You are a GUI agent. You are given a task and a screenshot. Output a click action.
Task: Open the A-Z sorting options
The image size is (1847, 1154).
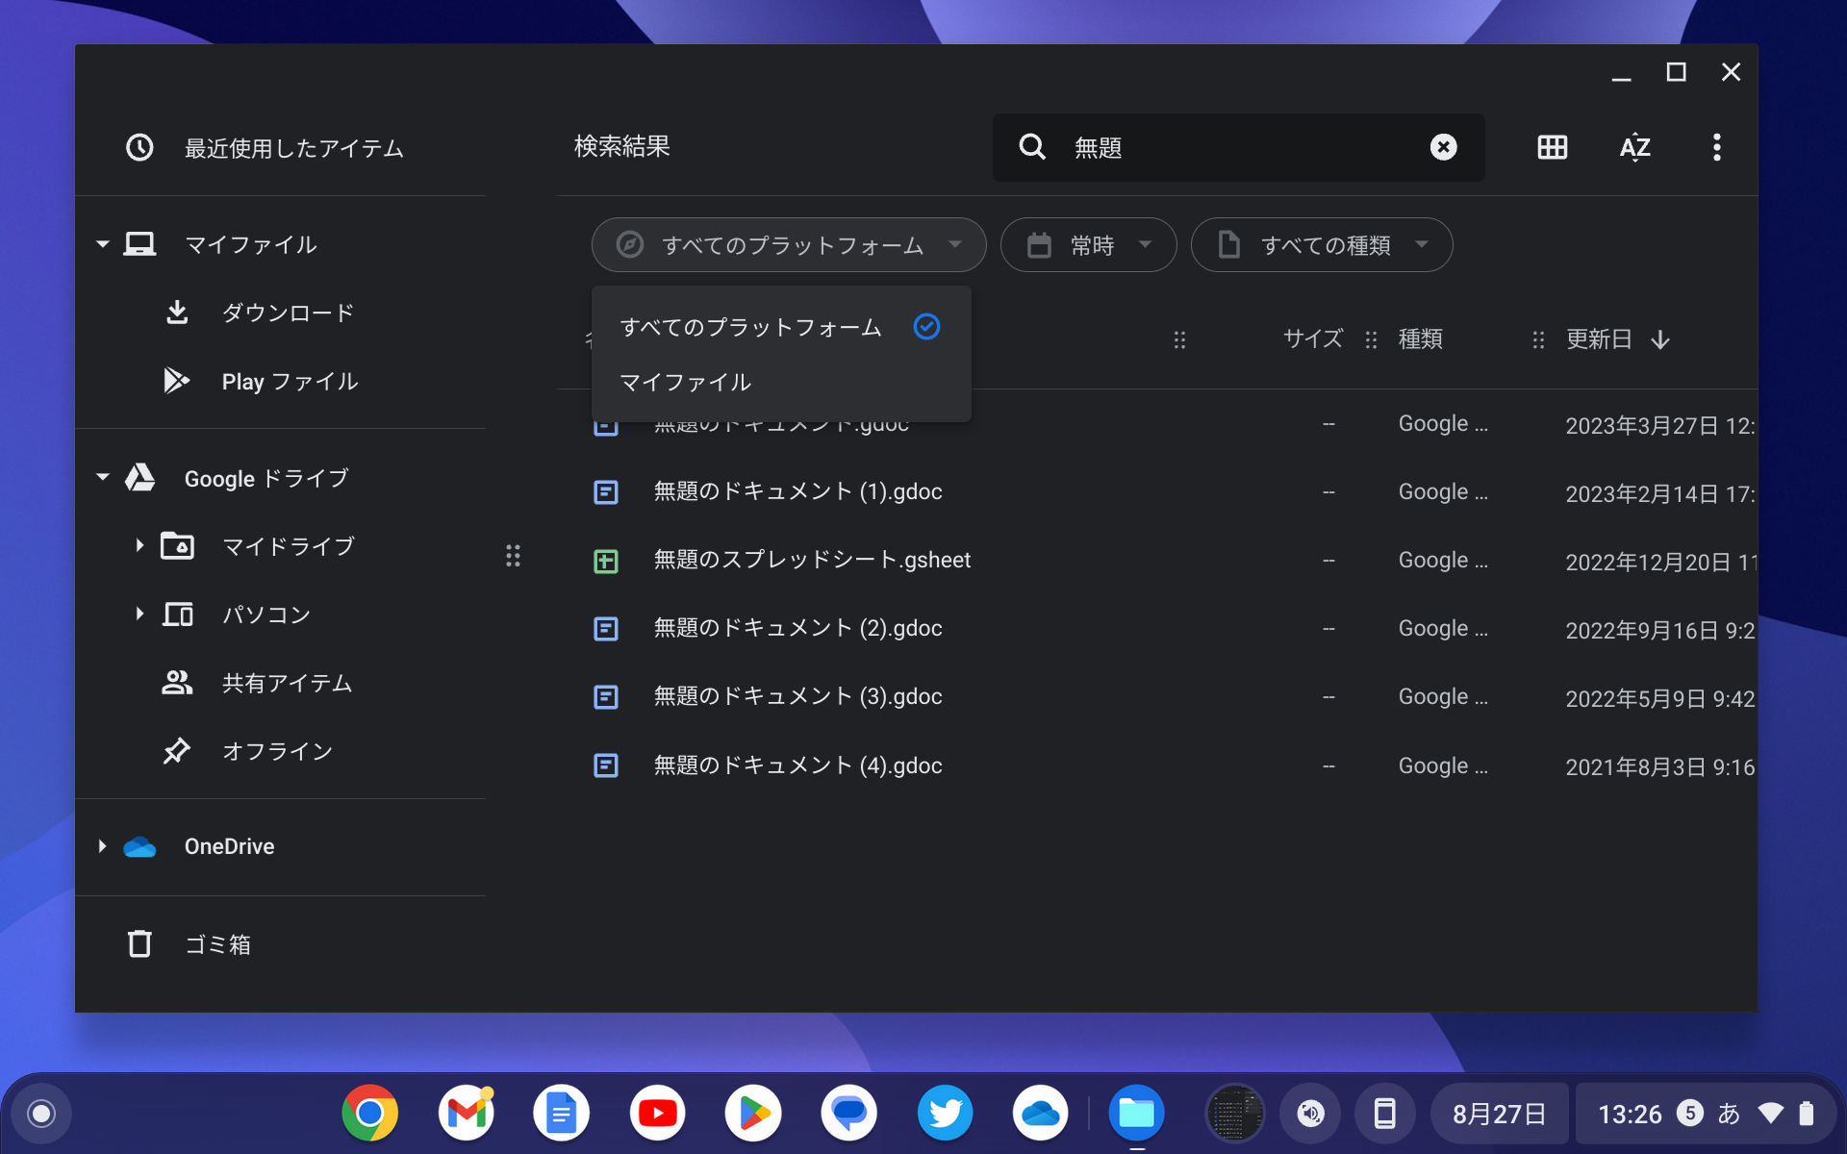click(x=1634, y=147)
